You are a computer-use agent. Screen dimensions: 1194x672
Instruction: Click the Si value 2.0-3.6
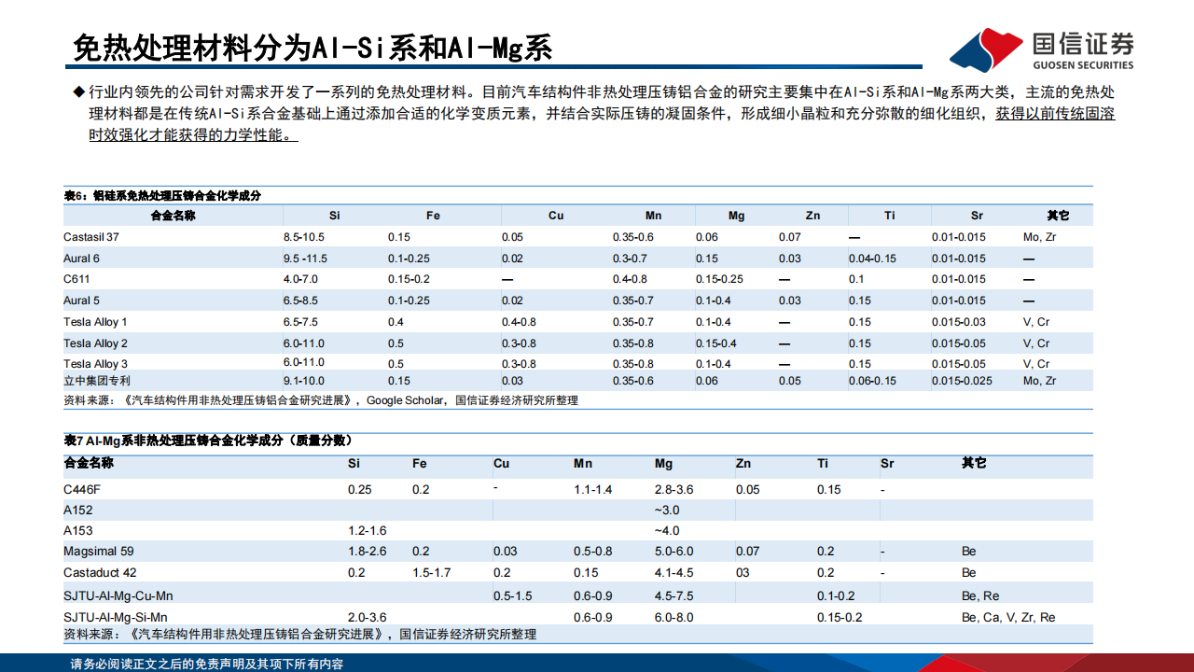point(367,617)
